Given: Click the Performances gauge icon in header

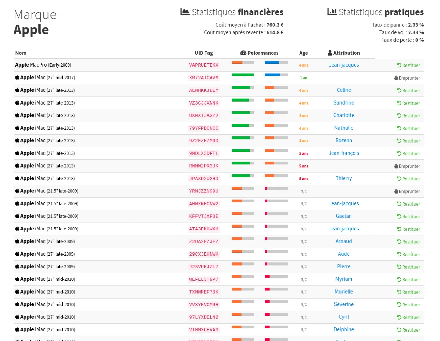Looking at the screenshot, I should [x=243, y=53].
